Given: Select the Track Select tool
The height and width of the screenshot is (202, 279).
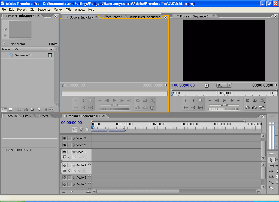Looking at the screenshot, I should coord(271,166).
